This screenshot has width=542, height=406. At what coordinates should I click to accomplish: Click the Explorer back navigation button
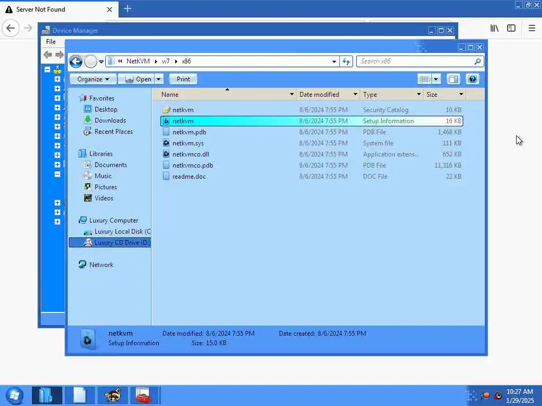pyautogui.click(x=76, y=61)
